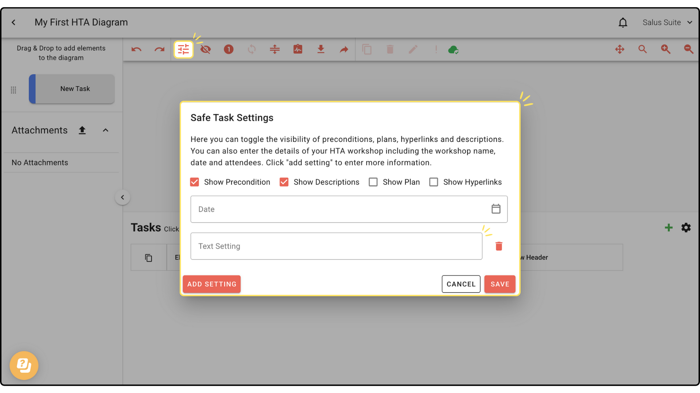The image size is (700, 393).
Task: Click the redo arrow icon
Action: click(159, 49)
